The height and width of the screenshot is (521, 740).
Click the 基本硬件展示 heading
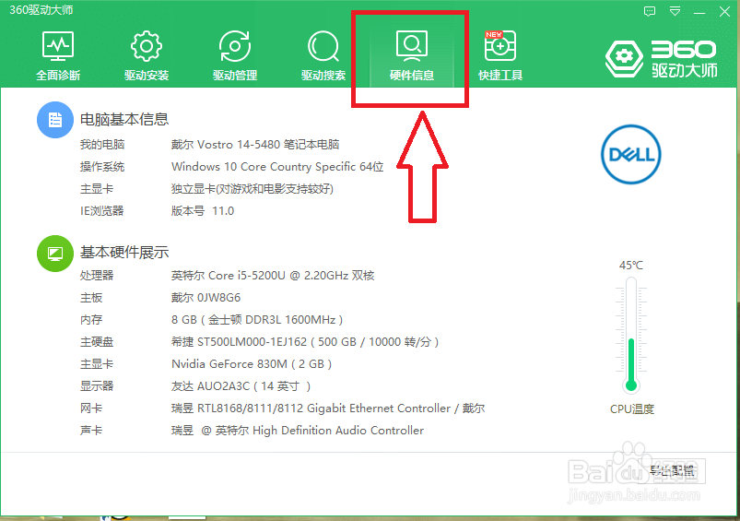pyautogui.click(x=124, y=253)
